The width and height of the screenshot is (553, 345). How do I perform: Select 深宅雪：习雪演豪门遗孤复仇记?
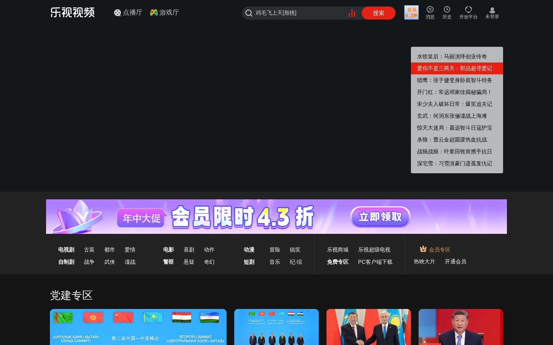click(x=457, y=163)
